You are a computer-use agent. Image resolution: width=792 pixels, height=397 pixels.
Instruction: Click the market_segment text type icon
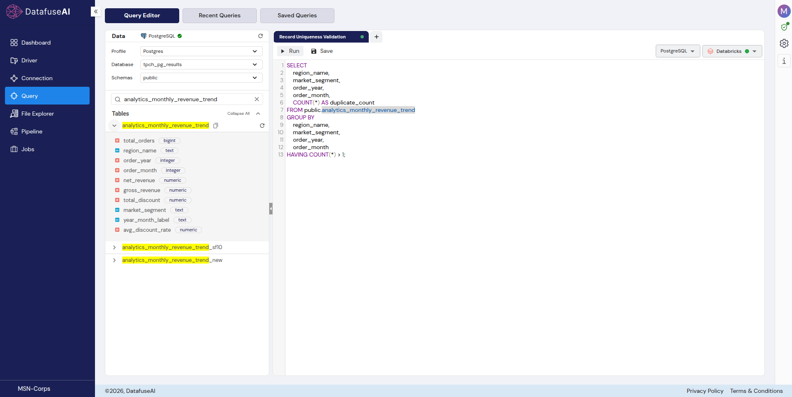point(117,210)
